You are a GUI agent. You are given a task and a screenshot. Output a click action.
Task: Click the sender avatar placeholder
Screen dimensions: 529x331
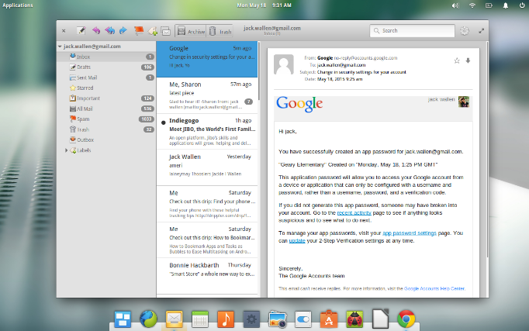click(284, 64)
